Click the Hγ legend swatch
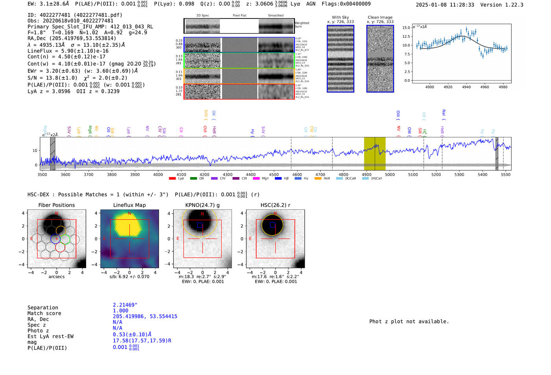The width and height of the screenshot is (551, 375). point(298,179)
